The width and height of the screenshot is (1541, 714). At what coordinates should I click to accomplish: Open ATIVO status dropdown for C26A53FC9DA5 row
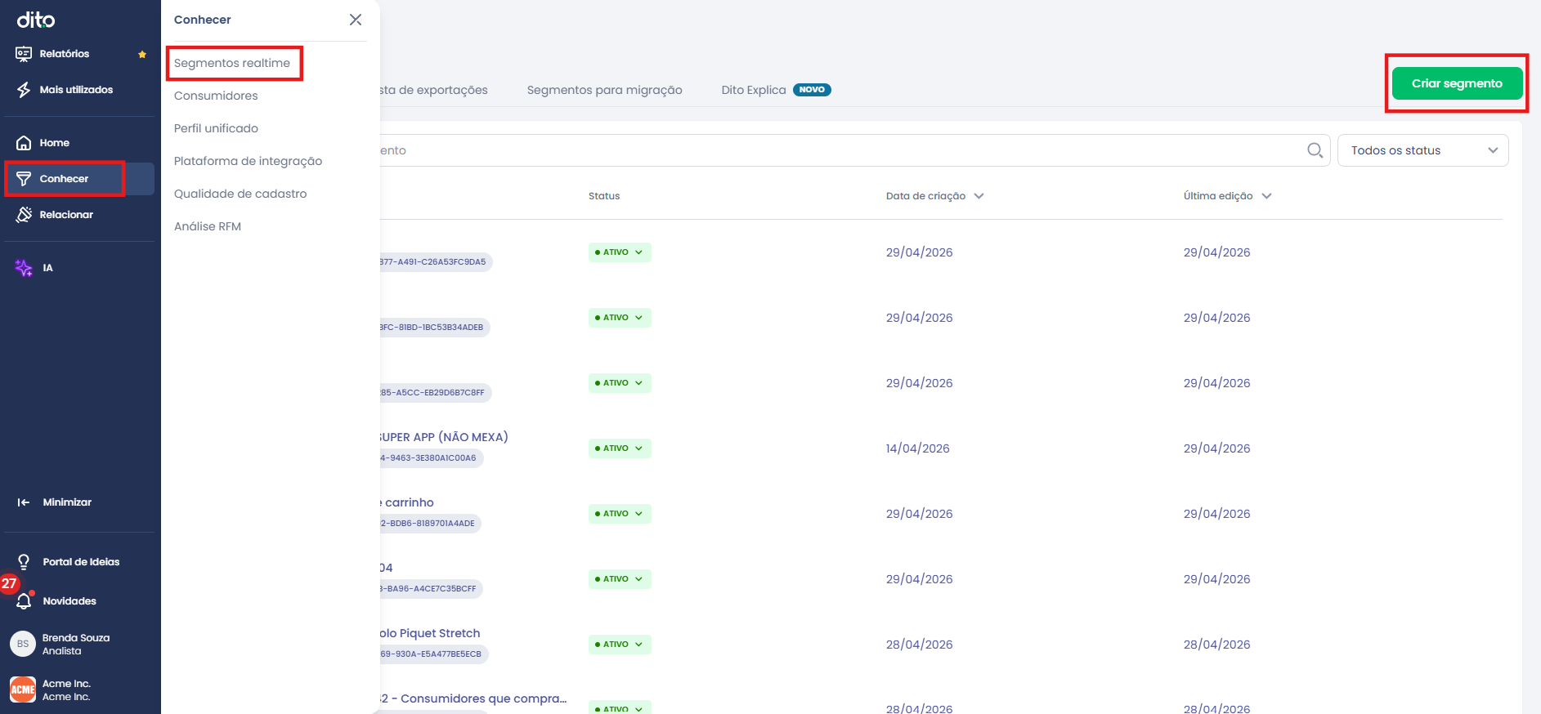620,252
